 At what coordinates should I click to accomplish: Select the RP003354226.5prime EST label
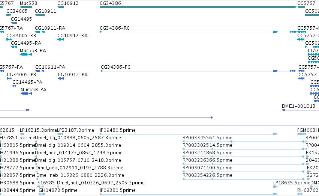click(x=207, y=175)
